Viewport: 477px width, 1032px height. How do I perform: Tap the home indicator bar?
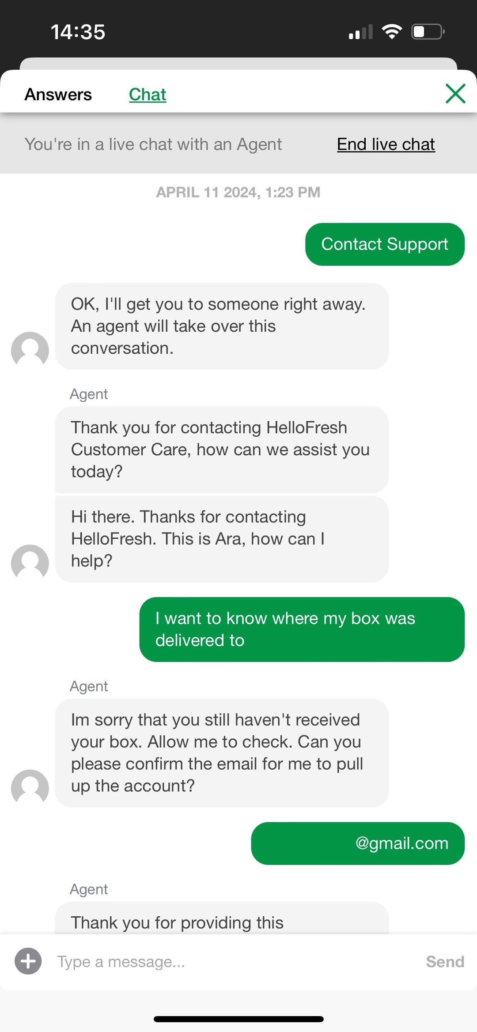pyautogui.click(x=238, y=1019)
